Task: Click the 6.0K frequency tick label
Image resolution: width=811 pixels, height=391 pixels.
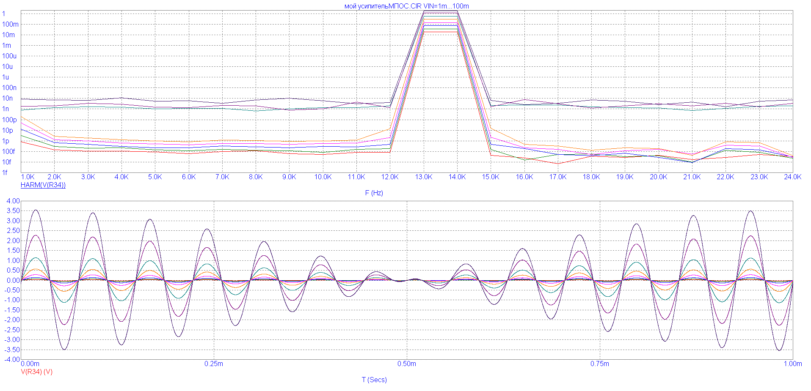Action: 189,177
